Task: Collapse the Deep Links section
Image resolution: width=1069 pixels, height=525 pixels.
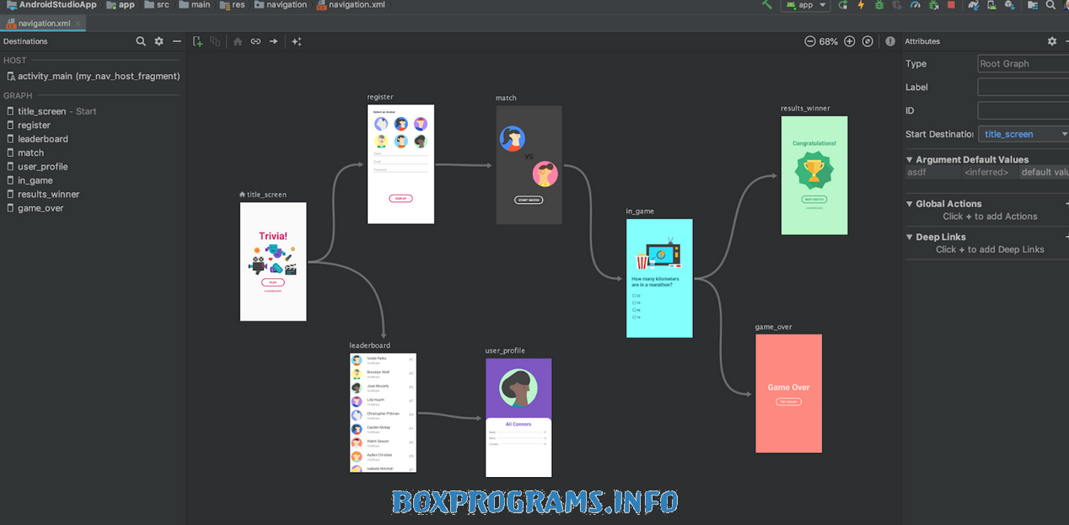Action: tap(910, 238)
